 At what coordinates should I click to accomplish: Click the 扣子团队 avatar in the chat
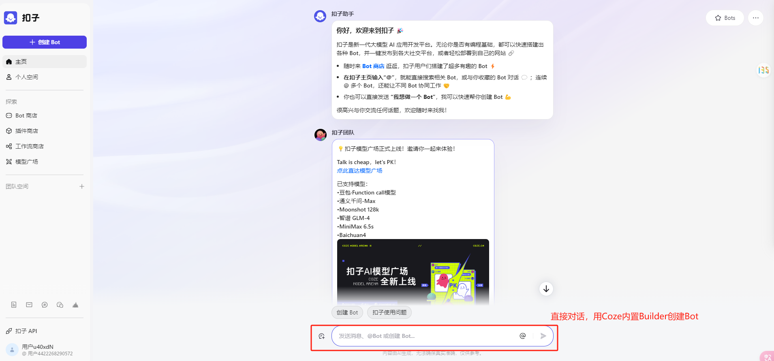[x=321, y=135]
